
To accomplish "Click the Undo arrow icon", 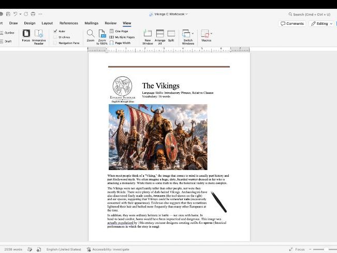I will click(x=15, y=14).
